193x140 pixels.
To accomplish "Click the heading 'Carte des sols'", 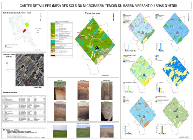I will click(x=93, y=13).
